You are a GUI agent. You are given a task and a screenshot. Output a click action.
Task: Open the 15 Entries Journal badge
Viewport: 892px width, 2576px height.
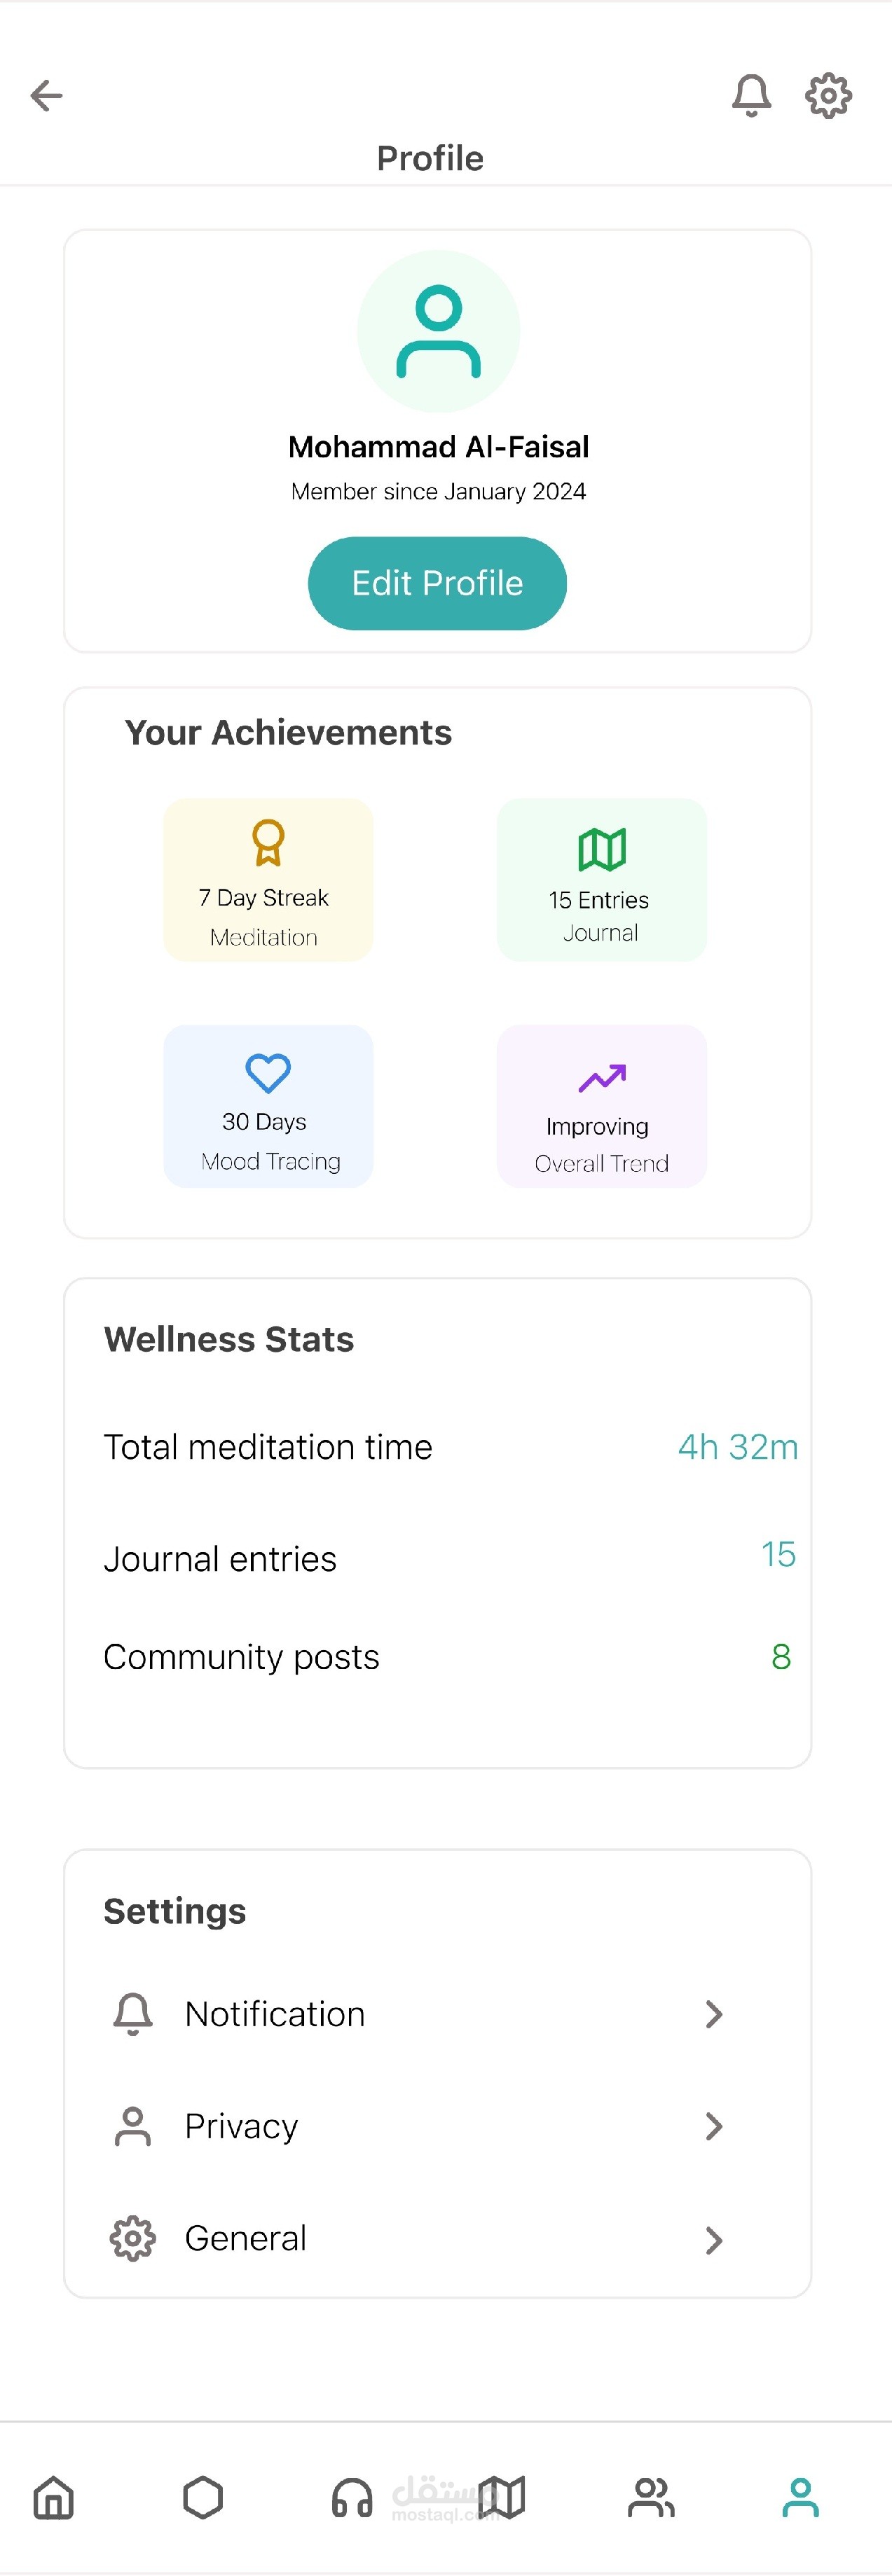point(602,880)
